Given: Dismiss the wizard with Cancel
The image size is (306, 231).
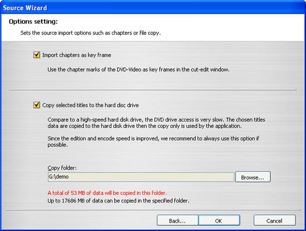Looking at the screenshot, I should (275, 220).
